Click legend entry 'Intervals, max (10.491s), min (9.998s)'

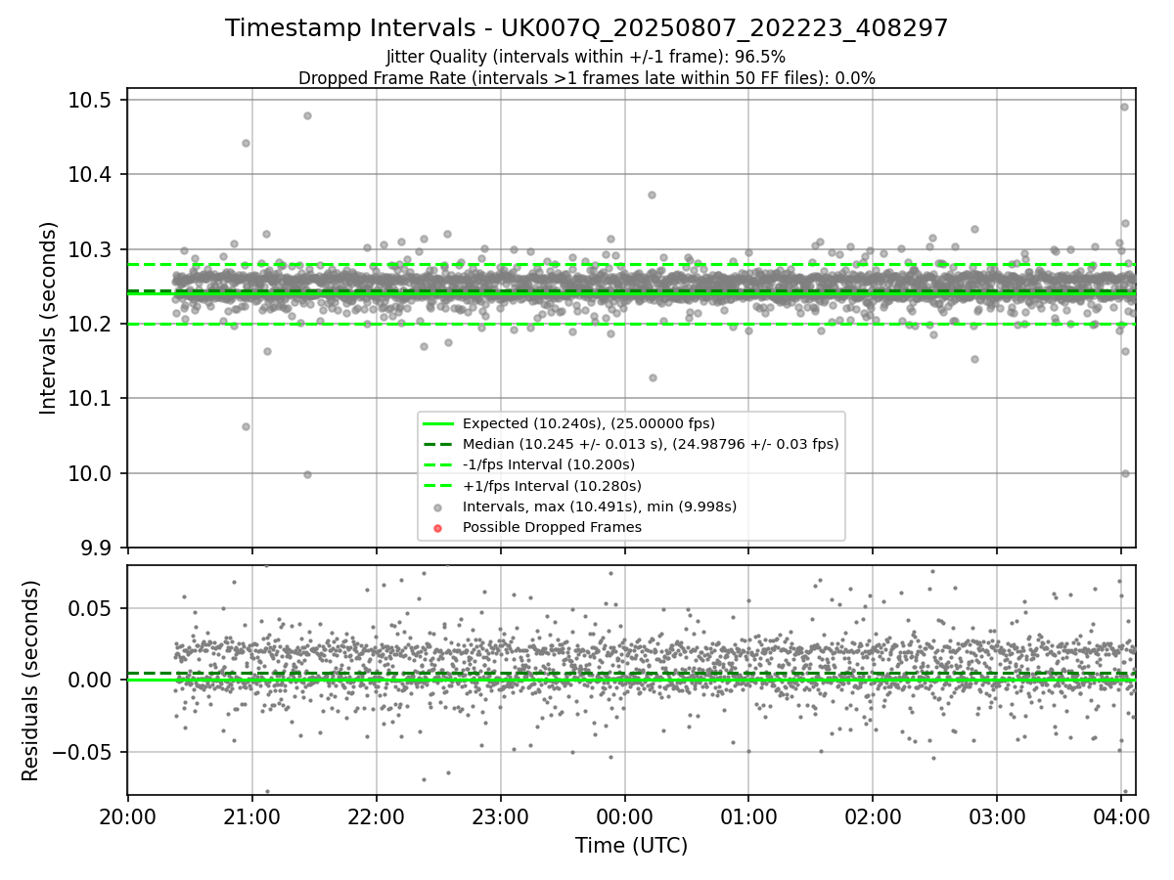click(600, 506)
